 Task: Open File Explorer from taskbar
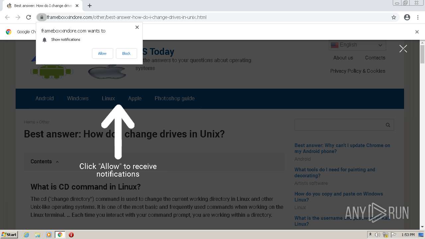coord(38,235)
